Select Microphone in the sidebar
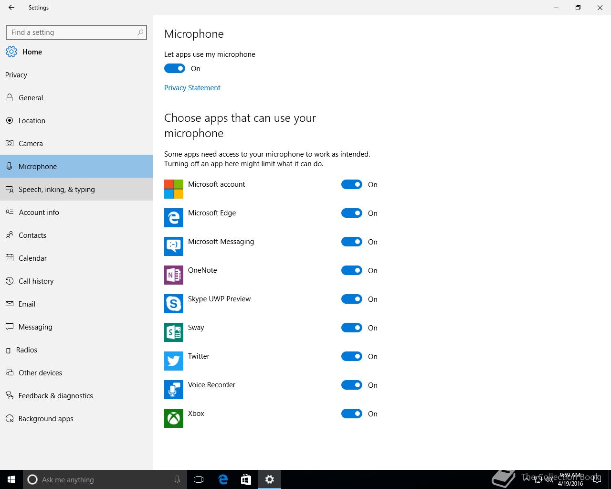Image resolution: width=611 pixels, height=489 pixels. pyautogui.click(x=76, y=166)
